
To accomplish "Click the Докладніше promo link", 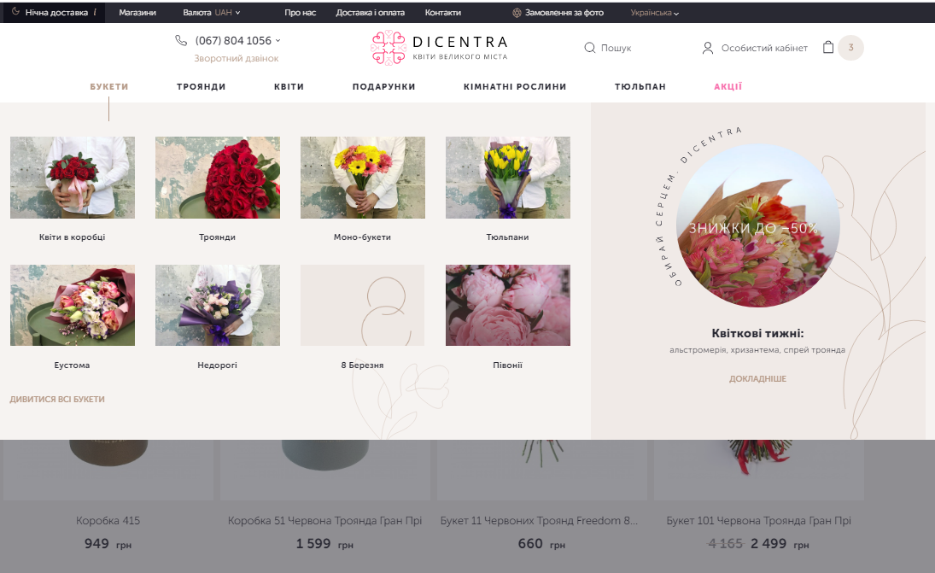I will [x=757, y=378].
